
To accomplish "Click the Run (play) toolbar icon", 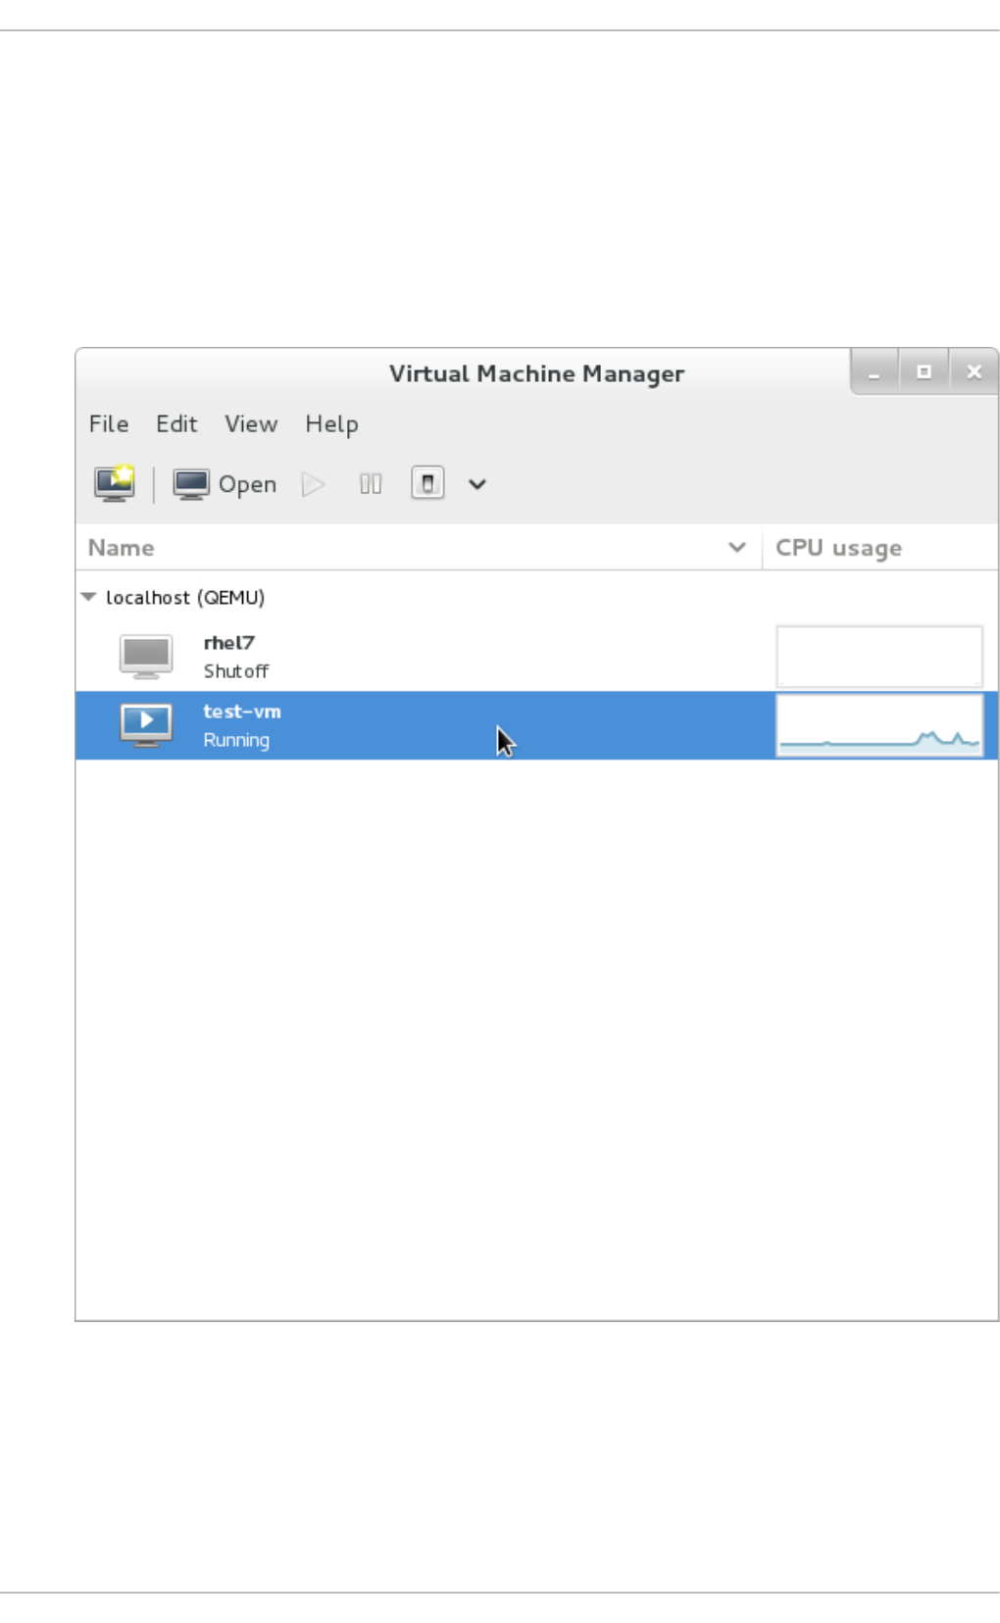I will tap(313, 484).
